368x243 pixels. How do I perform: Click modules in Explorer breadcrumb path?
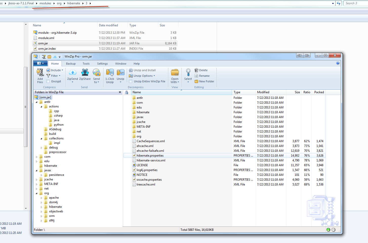pyautogui.click(x=45, y=3)
